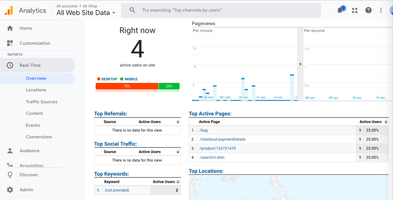Open the Google apps grid
The width and height of the screenshot is (393, 200).
(x=354, y=10)
